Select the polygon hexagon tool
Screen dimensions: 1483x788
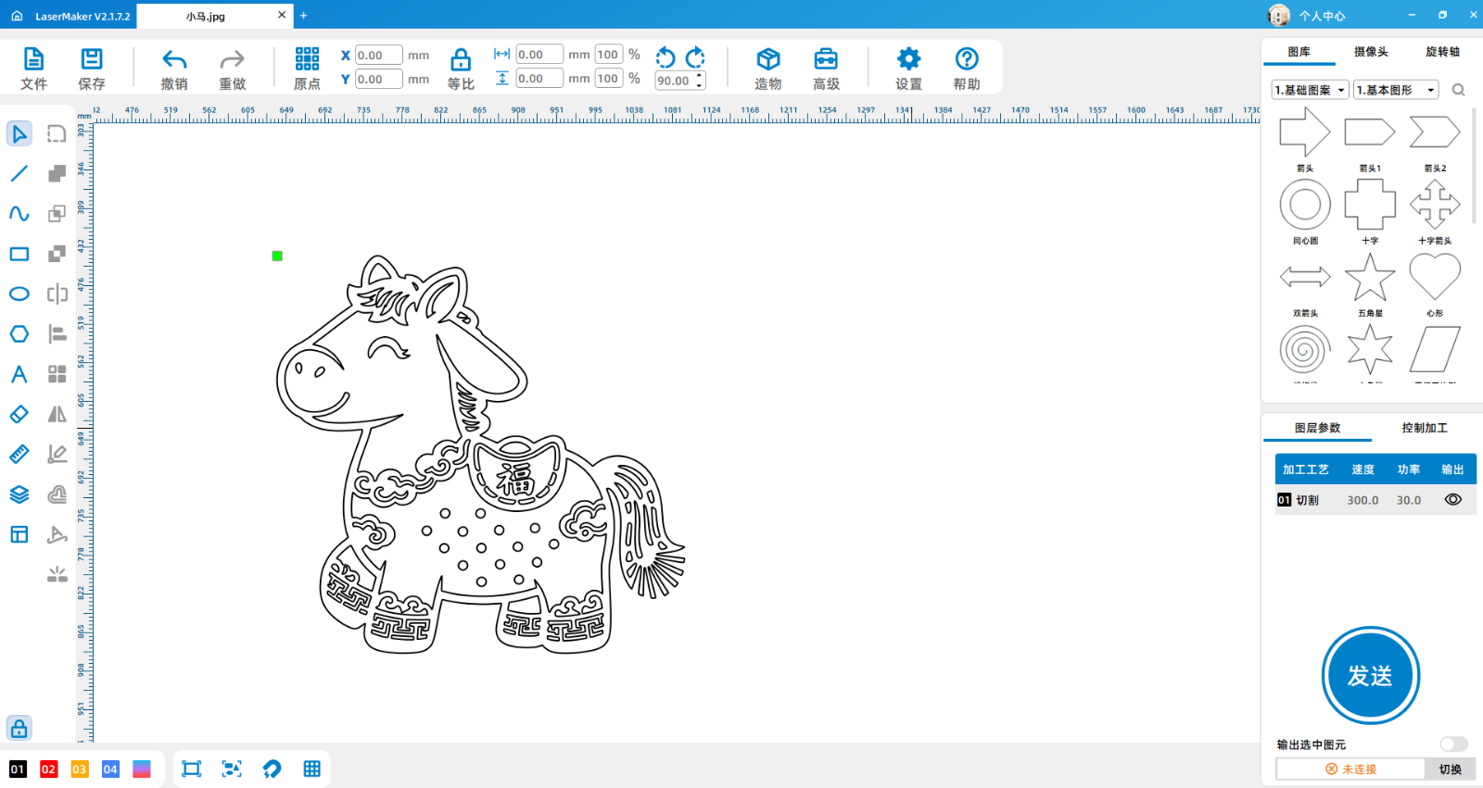(19, 333)
